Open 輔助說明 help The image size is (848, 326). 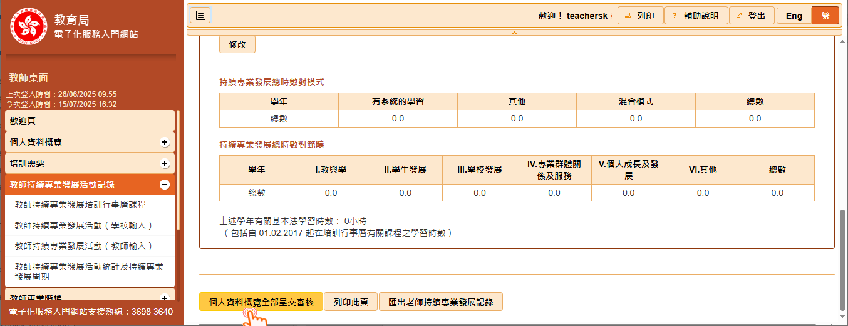click(696, 16)
